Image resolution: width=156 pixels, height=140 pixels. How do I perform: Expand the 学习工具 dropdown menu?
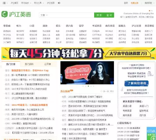coord(39,3)
